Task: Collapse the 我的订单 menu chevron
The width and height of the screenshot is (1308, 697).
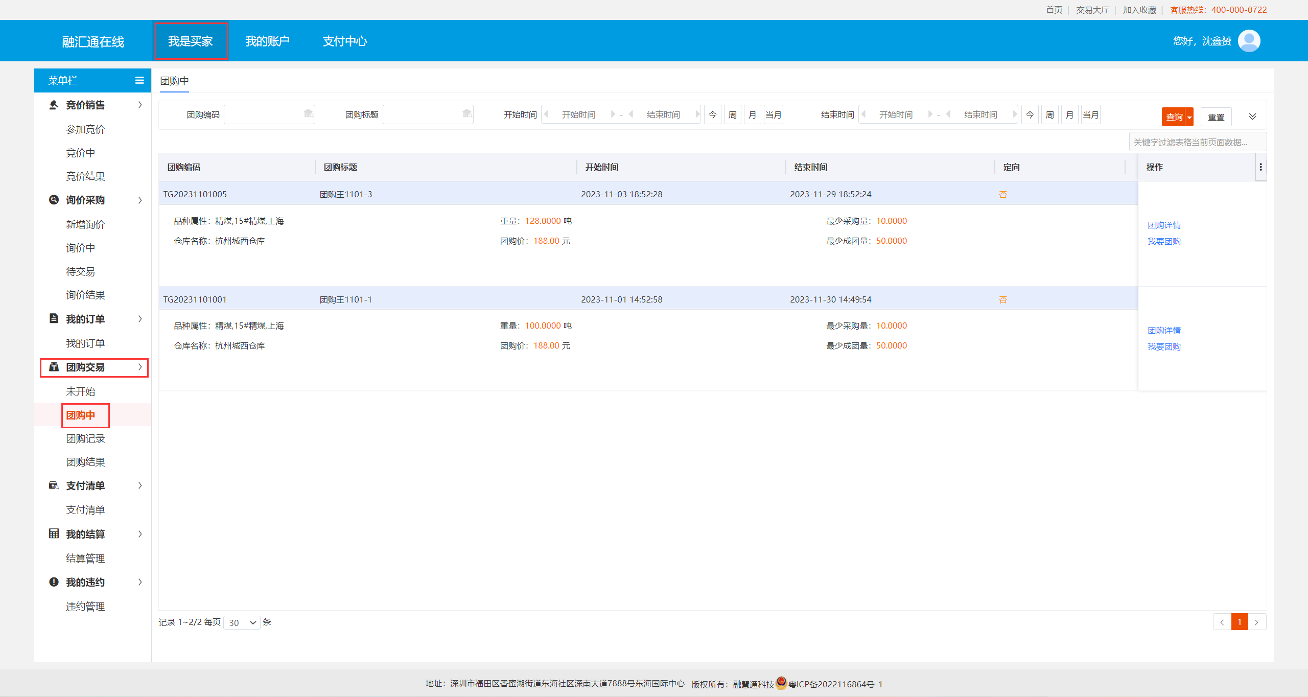Action: click(x=140, y=319)
